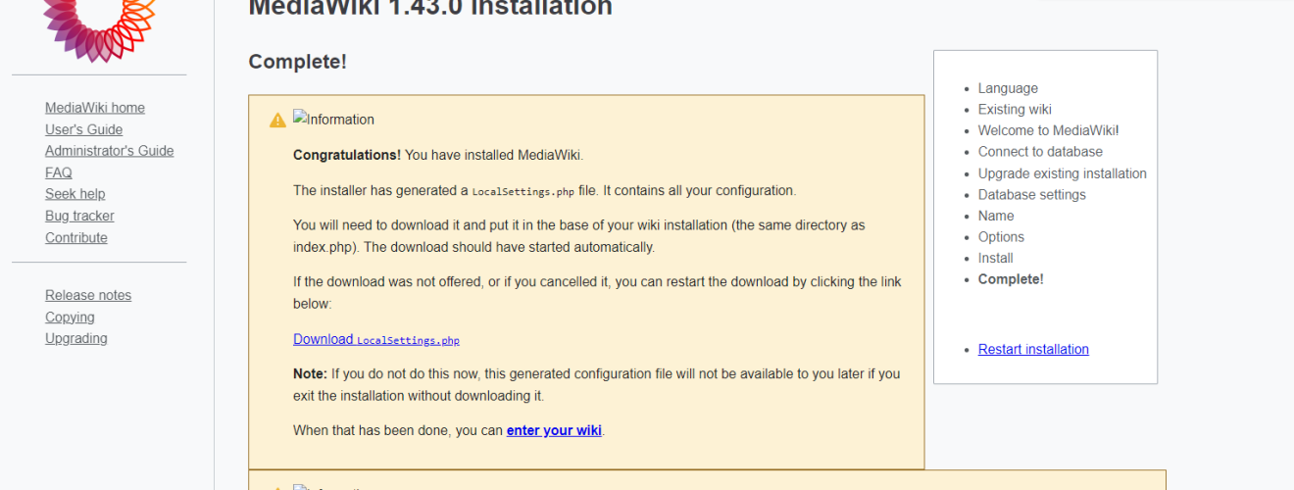Open the Bug tracker link
Viewport: 1294px width, 490px height.
click(x=79, y=216)
